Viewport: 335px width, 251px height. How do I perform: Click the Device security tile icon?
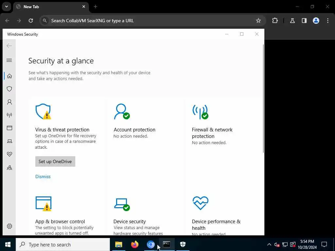[x=122, y=204]
